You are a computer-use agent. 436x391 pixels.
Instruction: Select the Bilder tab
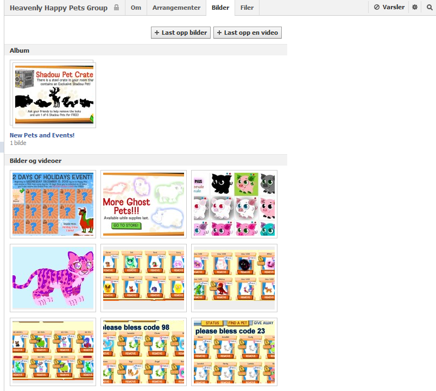tap(220, 8)
